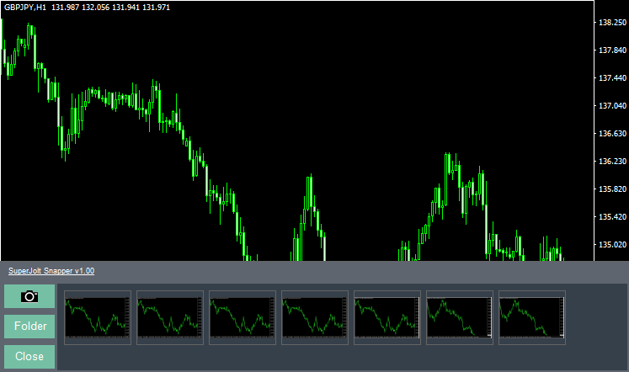Open the sixth snapshot thumbnail

point(460,318)
